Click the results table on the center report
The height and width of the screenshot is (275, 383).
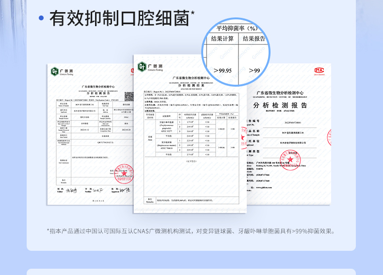click(191, 135)
